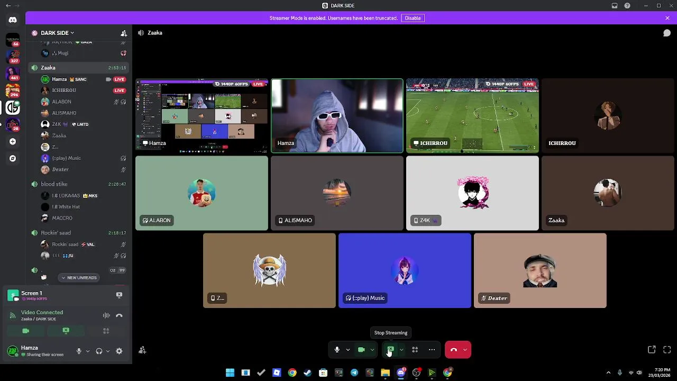Screen dimensions: 677x381
Task: Open Windows Start menu
Action: point(230,373)
